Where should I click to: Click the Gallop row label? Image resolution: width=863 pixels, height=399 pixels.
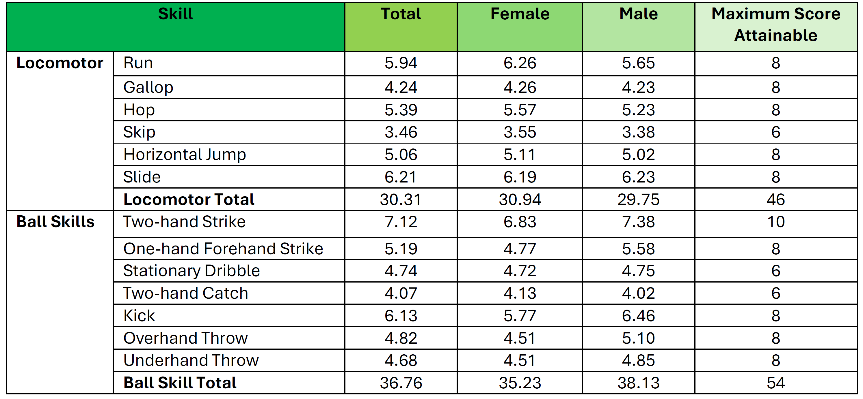click(x=148, y=87)
